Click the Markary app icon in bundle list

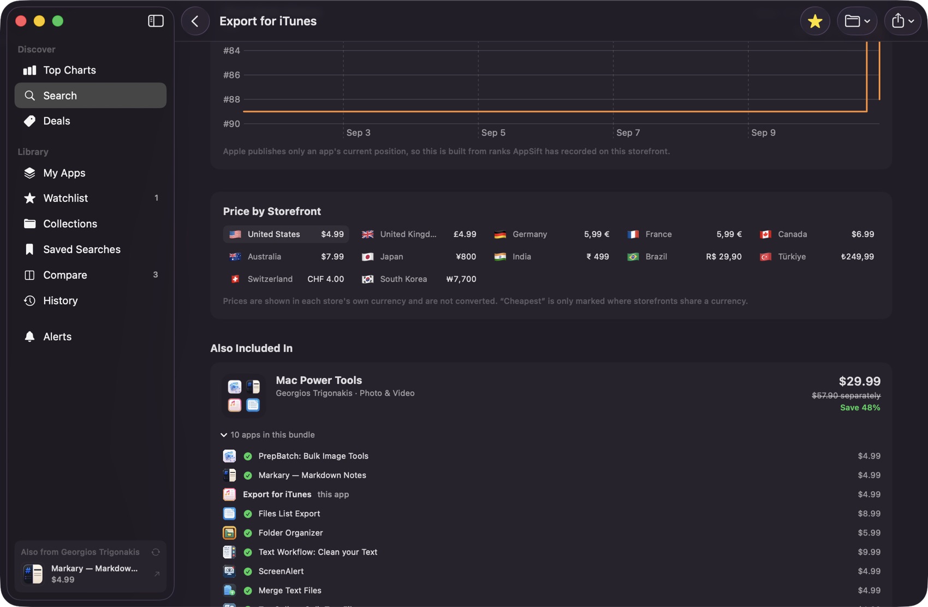[229, 475]
